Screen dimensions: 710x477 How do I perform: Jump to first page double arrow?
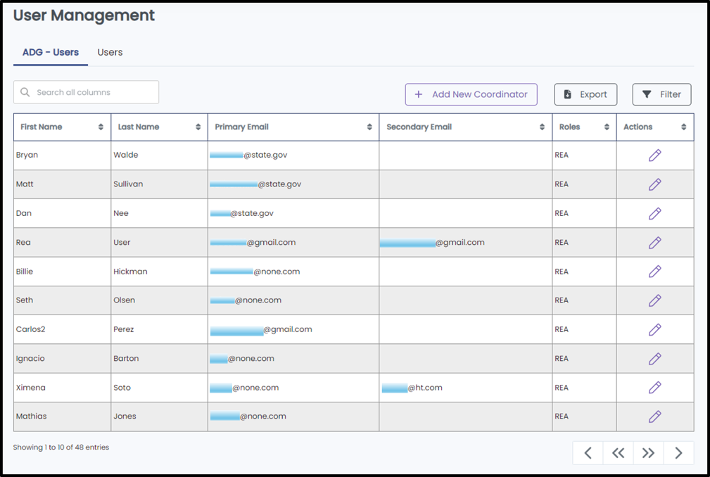618,453
